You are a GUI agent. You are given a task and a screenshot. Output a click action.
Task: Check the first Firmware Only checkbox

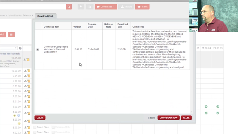[53, 127]
